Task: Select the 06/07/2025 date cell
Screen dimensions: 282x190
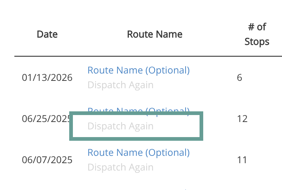Action: point(47,160)
